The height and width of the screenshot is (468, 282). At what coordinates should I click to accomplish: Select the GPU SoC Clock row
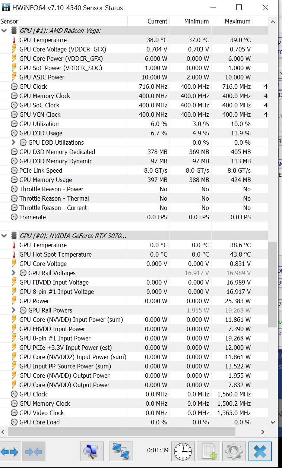pos(134,105)
